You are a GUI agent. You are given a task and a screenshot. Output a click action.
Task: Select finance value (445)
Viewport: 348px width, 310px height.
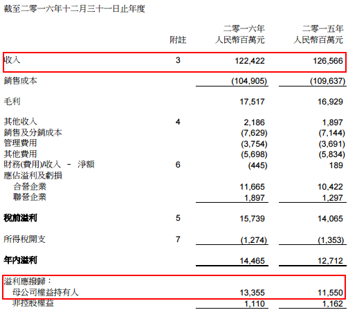click(257, 165)
